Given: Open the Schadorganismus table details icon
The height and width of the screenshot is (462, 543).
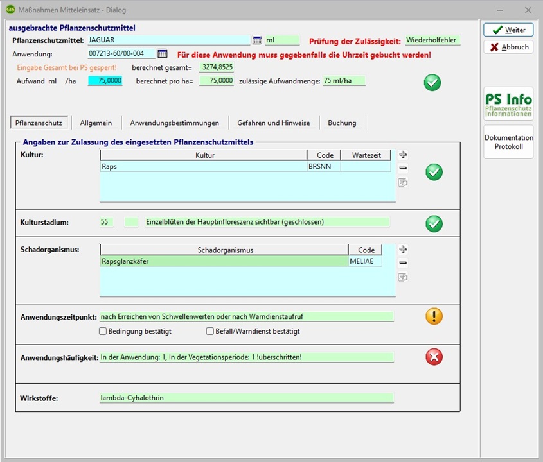Looking at the screenshot, I should tap(403, 277).
